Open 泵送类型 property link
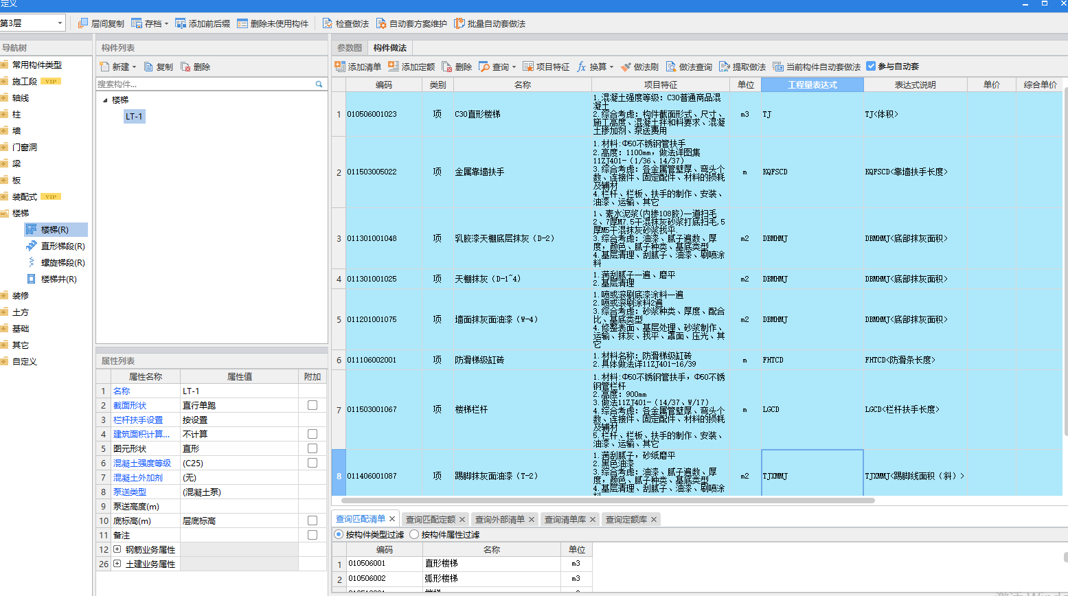This screenshot has width=1068, height=596. click(x=130, y=492)
